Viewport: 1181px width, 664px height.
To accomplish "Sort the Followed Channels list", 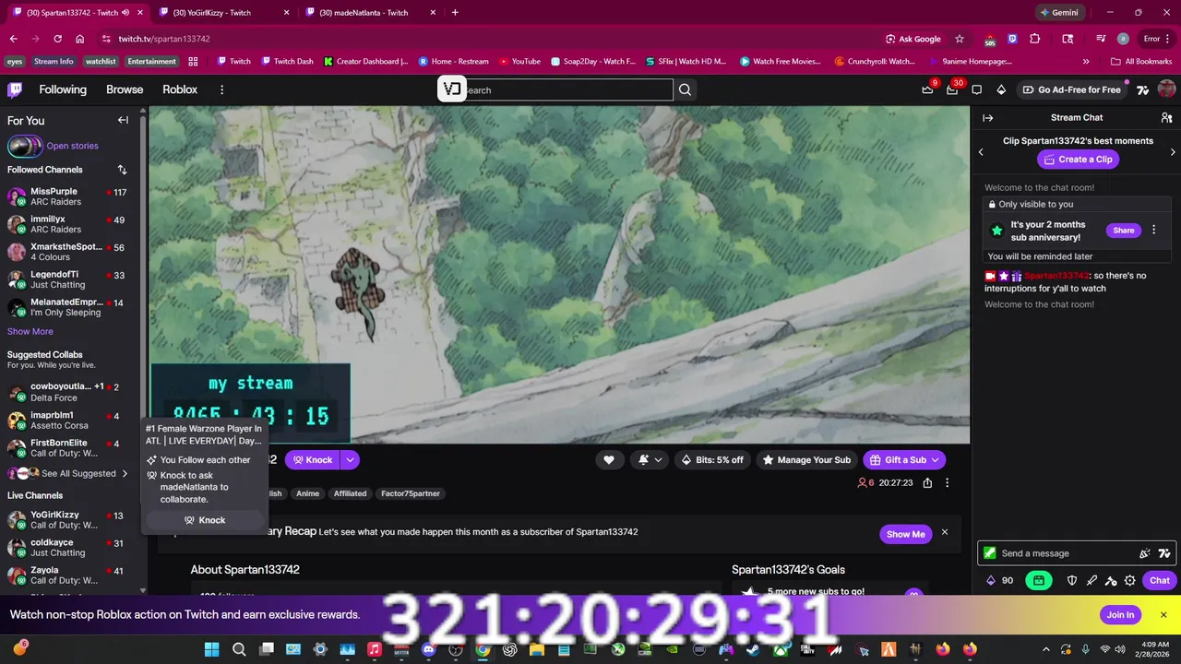I will click(x=122, y=170).
